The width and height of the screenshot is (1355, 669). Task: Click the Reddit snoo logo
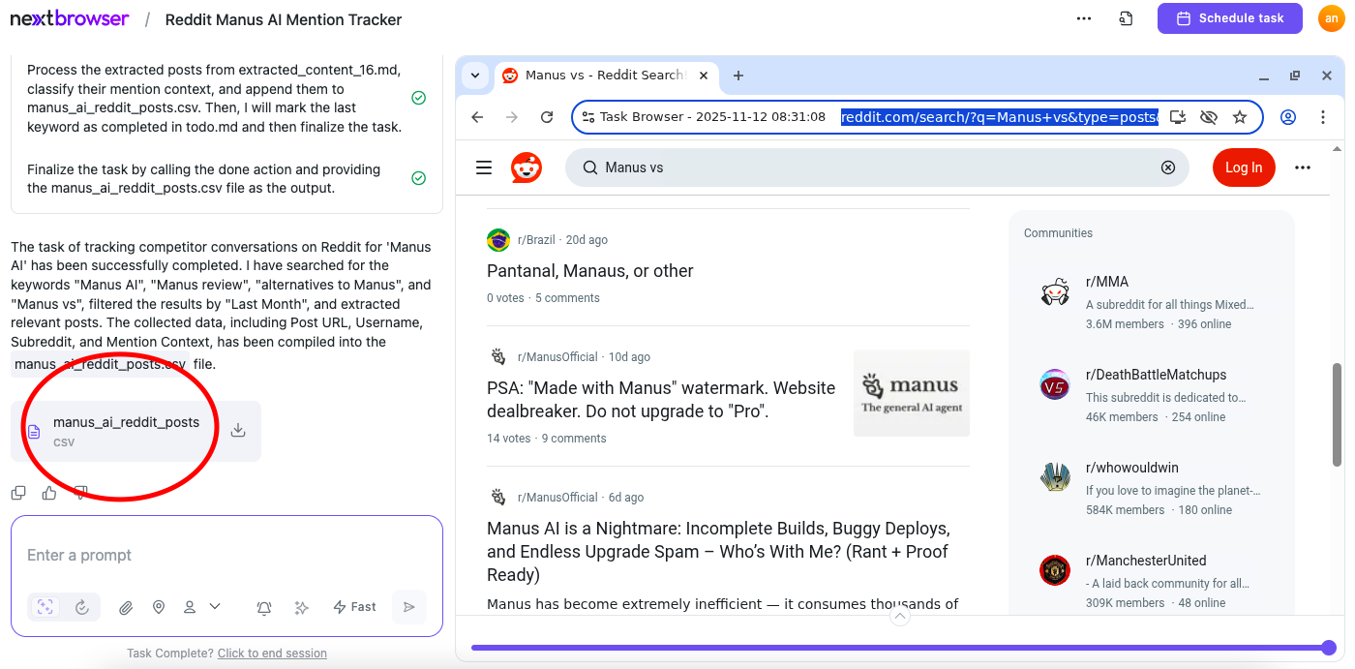(x=527, y=167)
